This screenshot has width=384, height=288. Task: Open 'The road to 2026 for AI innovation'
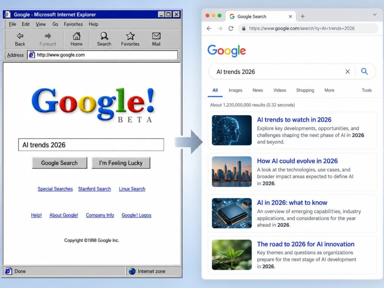tap(306, 244)
